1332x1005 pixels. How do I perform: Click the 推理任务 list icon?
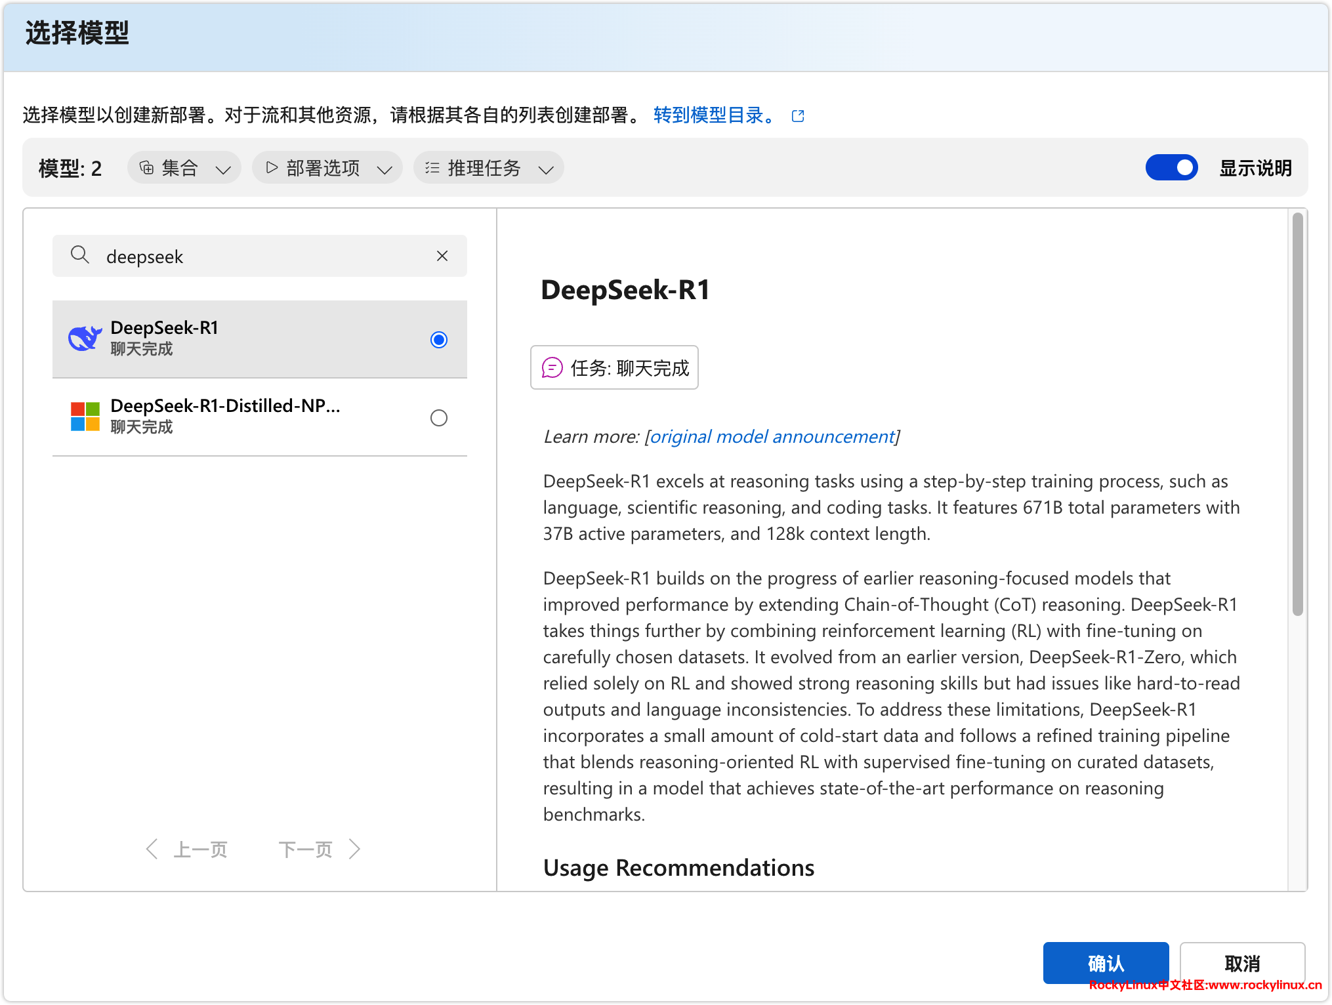coord(432,168)
